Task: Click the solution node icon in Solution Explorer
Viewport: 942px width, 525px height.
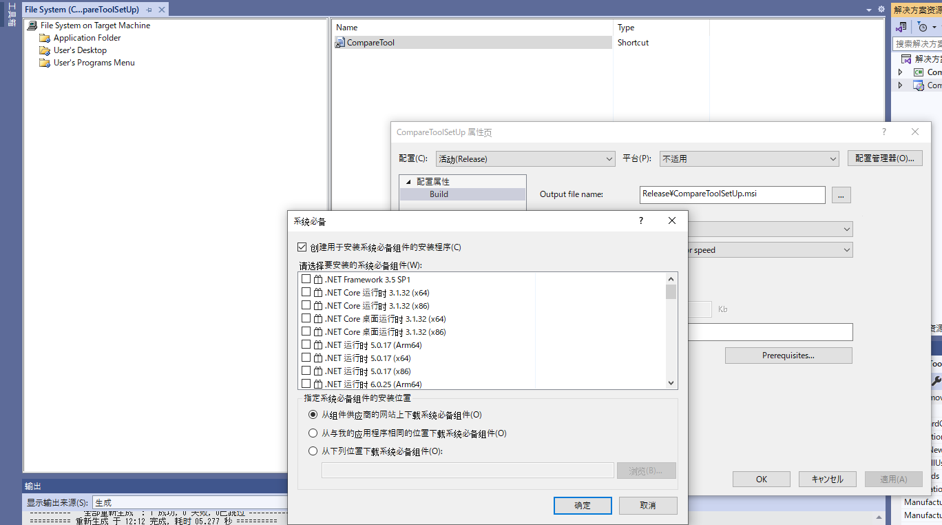Action: [906, 59]
